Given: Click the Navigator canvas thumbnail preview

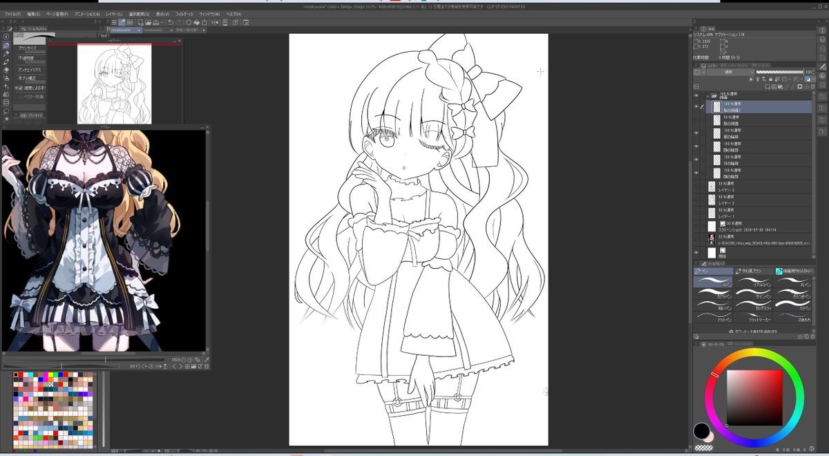Looking at the screenshot, I should point(115,84).
